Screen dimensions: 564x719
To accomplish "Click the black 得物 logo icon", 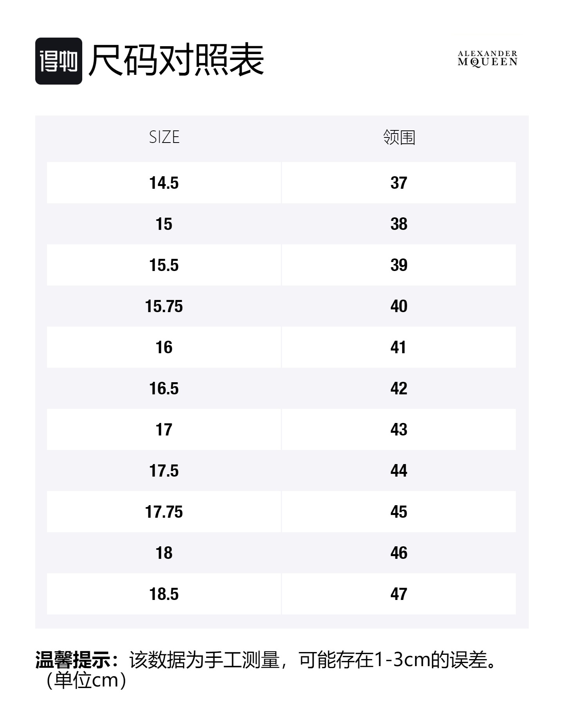I will [59, 61].
